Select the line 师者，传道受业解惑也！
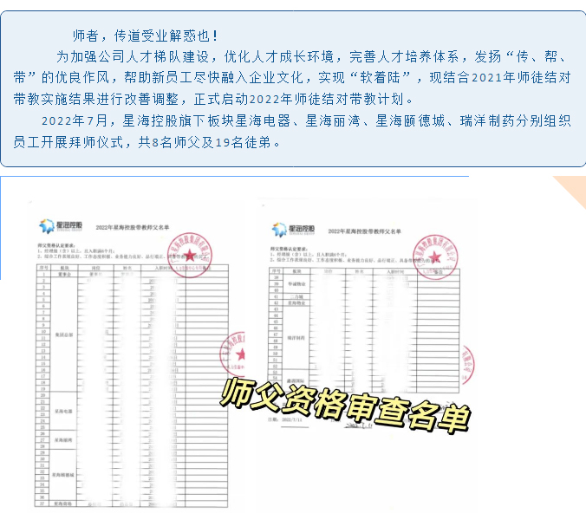This screenshot has width=586, height=513. (145, 36)
